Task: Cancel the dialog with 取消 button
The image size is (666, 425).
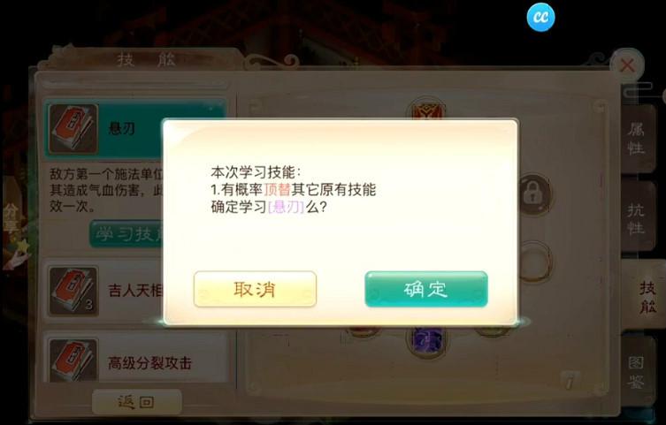Action: pos(255,289)
